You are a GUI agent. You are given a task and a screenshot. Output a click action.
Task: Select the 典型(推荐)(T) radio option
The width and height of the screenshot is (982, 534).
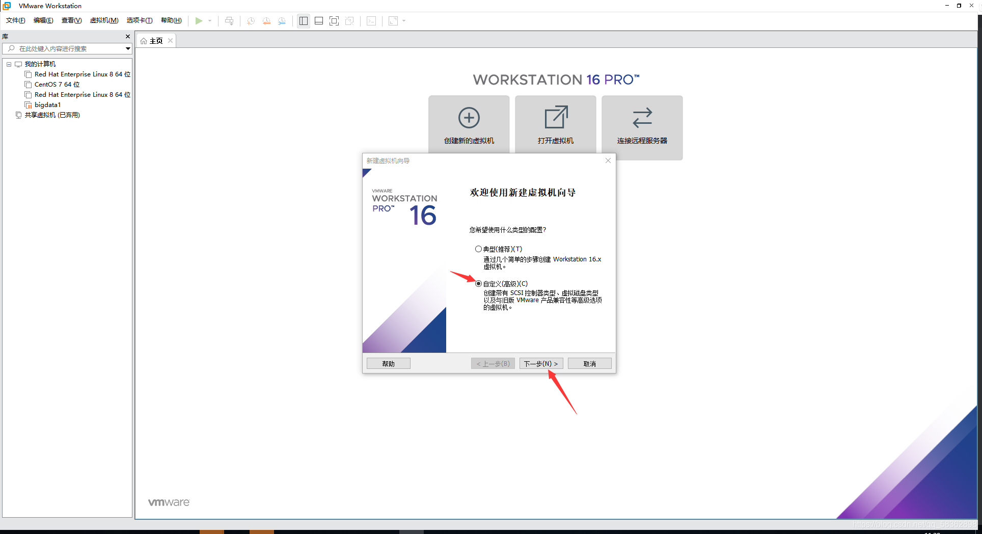tap(478, 249)
